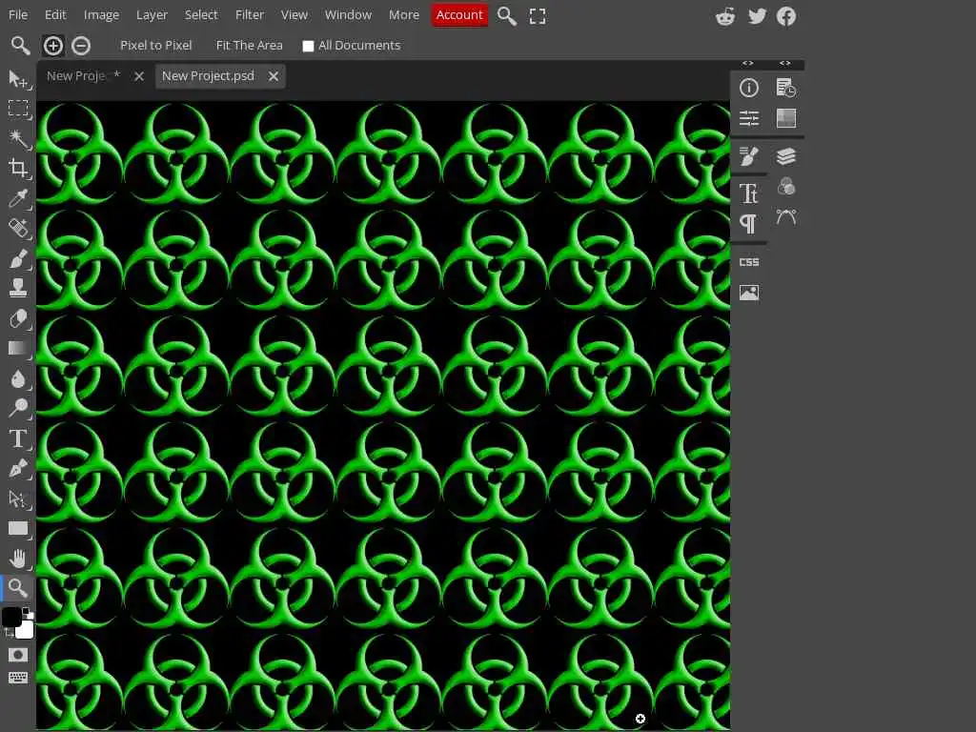Select the Clone Stamp tool

17,288
